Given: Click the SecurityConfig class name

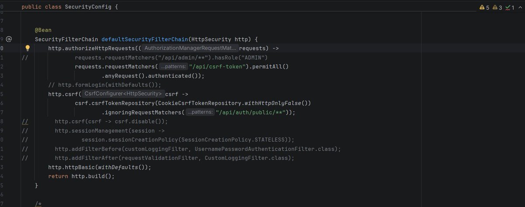Looking at the screenshot, I should (x=89, y=7).
